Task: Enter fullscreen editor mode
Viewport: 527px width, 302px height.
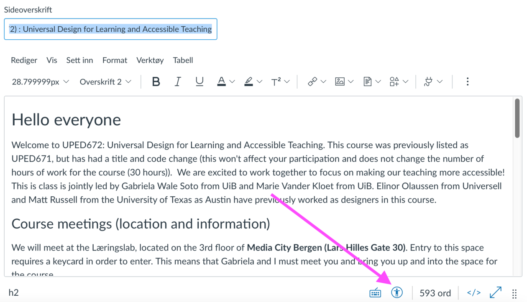Action: point(495,292)
